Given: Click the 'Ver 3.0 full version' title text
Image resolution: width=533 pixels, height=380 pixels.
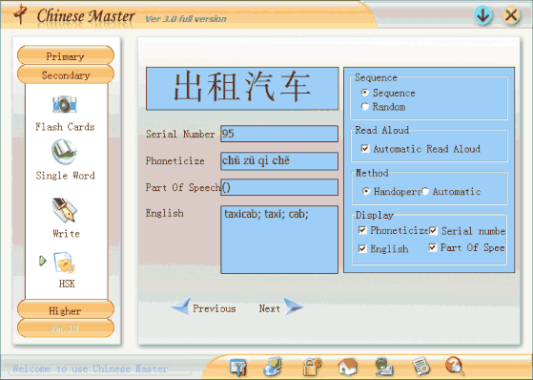Looking at the screenshot, I should tap(186, 19).
